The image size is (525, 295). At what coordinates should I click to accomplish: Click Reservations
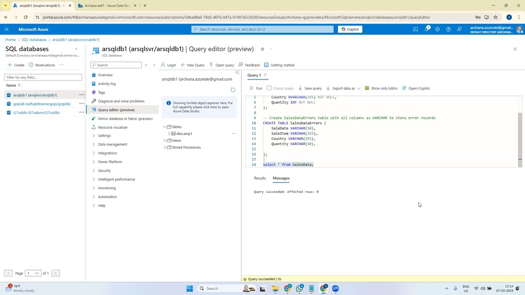pyautogui.click(x=42, y=65)
